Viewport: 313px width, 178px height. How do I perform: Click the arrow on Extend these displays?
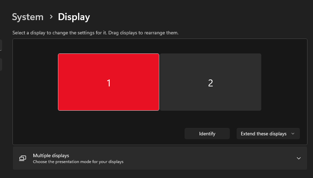(x=293, y=134)
